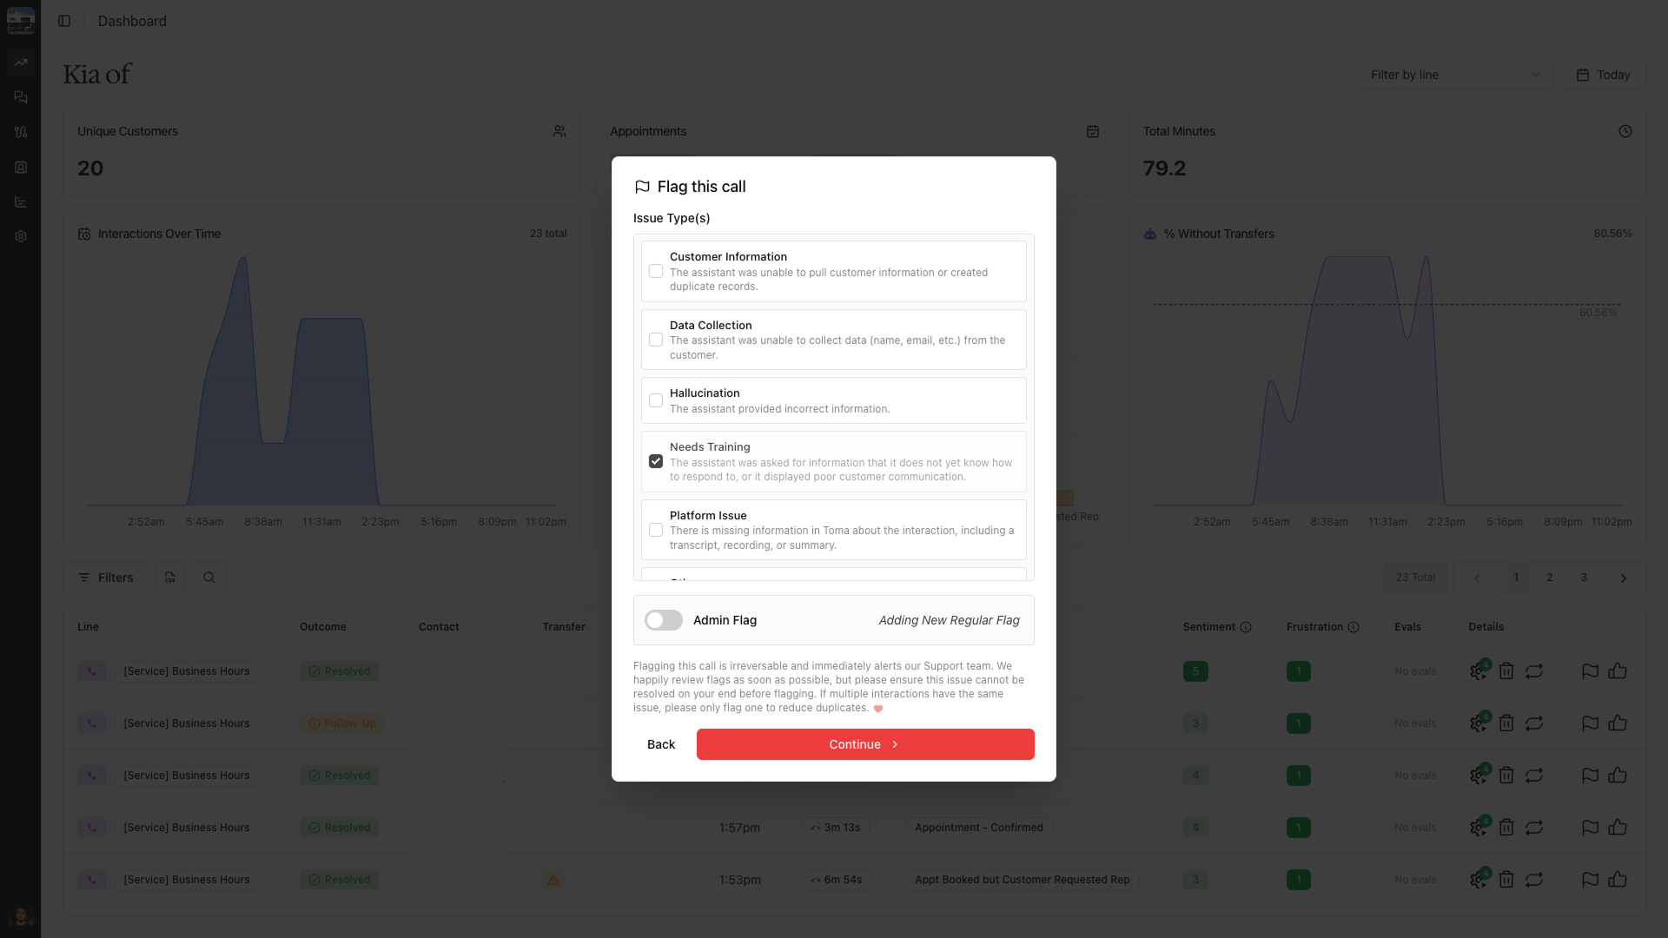The height and width of the screenshot is (938, 1668).
Task: Open settings gear in left sidebar
Action: click(x=21, y=236)
